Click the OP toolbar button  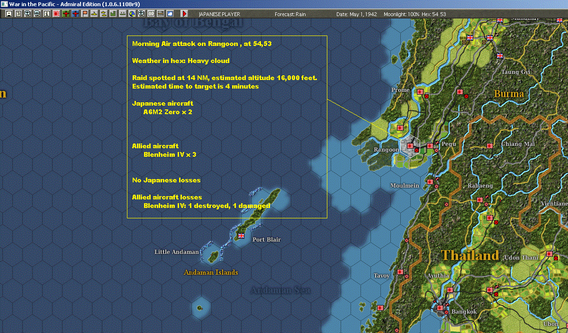pyautogui.click(x=151, y=14)
